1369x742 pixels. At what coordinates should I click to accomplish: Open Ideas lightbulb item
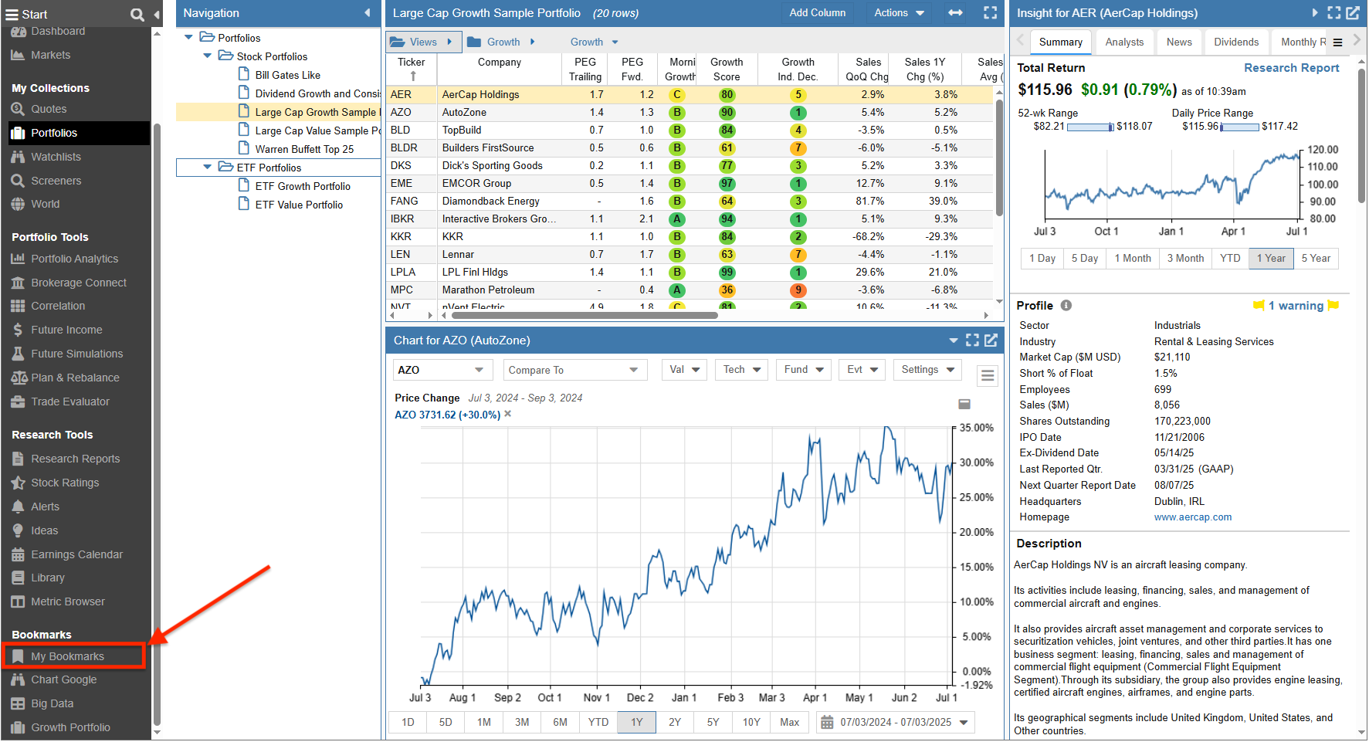pyautogui.click(x=44, y=530)
